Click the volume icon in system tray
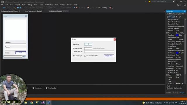The image size is (187, 105). tap(173, 103)
